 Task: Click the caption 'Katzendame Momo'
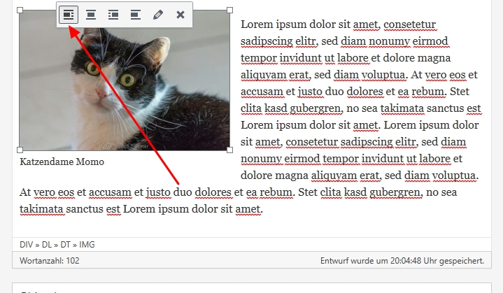click(62, 162)
